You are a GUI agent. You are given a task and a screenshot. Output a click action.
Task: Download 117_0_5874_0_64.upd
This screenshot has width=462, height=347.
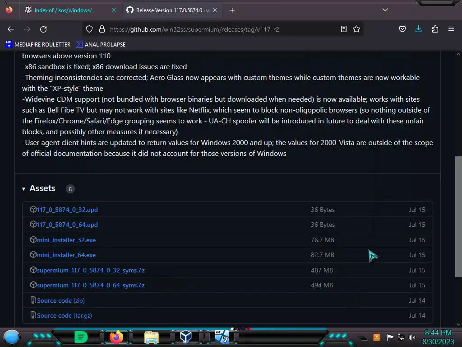pos(68,225)
